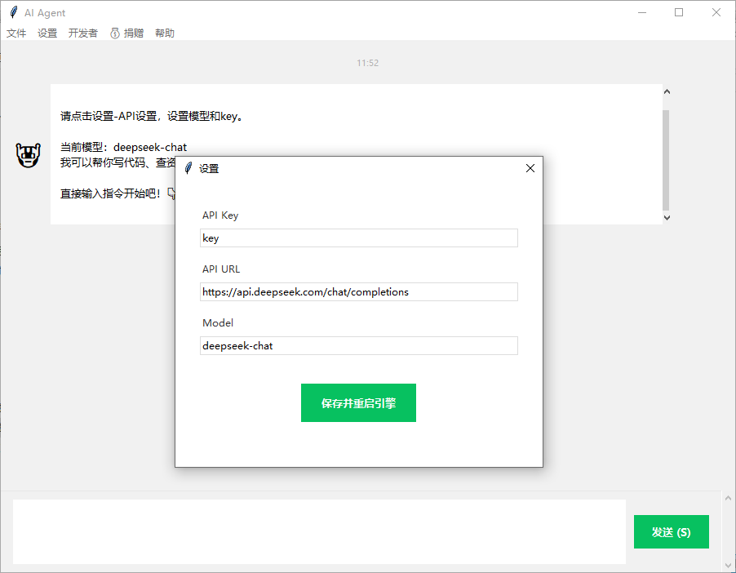The image size is (736, 573).
Task: Close the 设置 dialog
Action: point(530,168)
